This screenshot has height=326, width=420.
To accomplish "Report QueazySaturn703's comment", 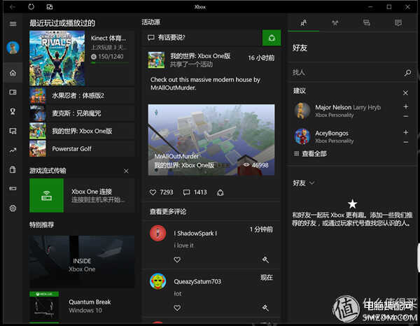I will pos(265,308).
